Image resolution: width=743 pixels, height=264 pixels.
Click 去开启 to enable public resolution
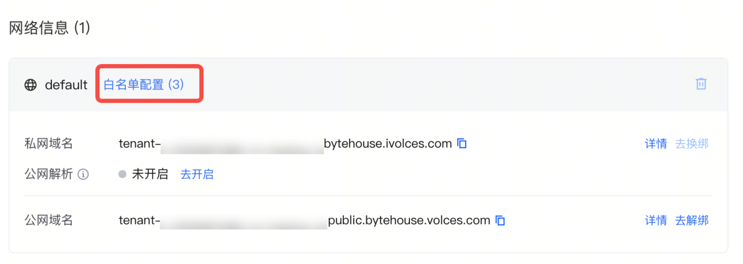(197, 174)
